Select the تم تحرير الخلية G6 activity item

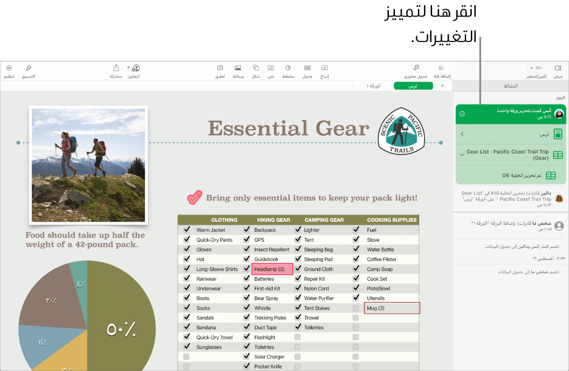tap(511, 175)
